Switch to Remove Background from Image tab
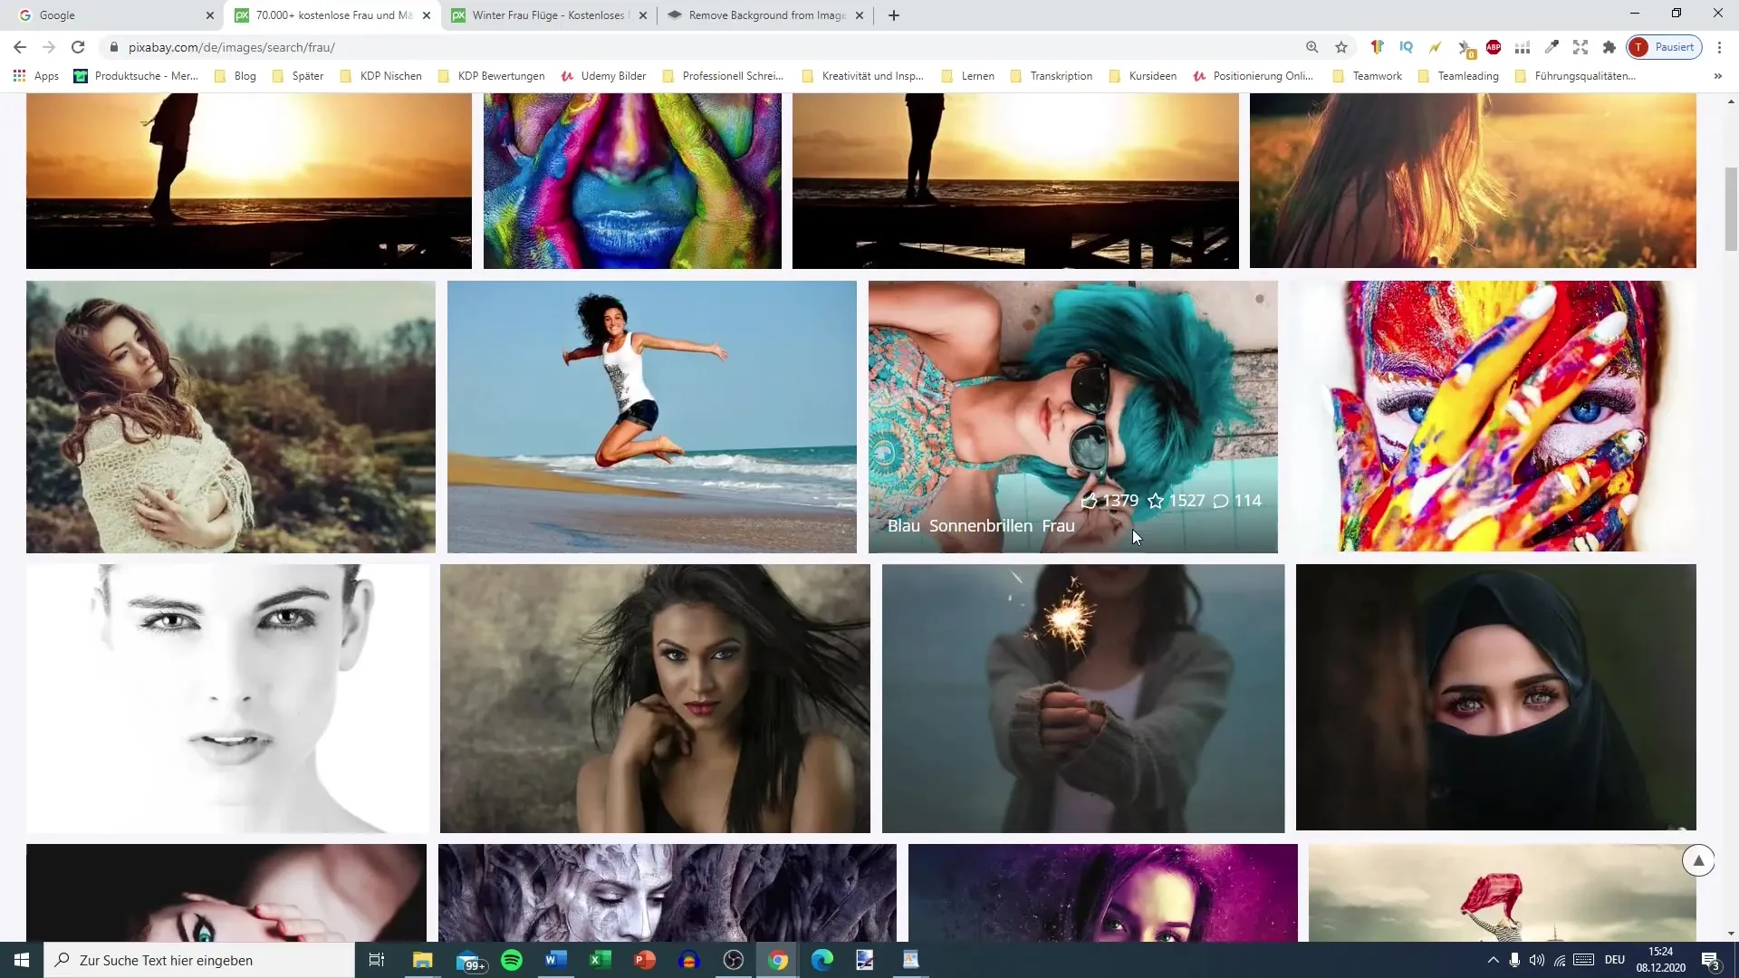1739x978 pixels. click(x=766, y=15)
